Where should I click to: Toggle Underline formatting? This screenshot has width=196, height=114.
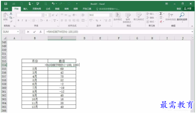click(26, 20)
